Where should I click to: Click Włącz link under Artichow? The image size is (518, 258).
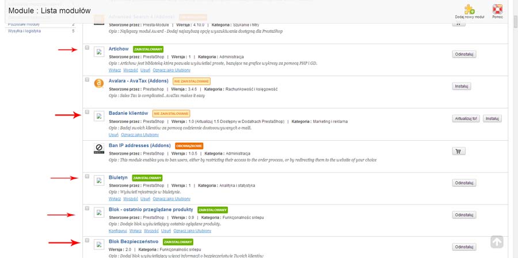tap(115, 70)
